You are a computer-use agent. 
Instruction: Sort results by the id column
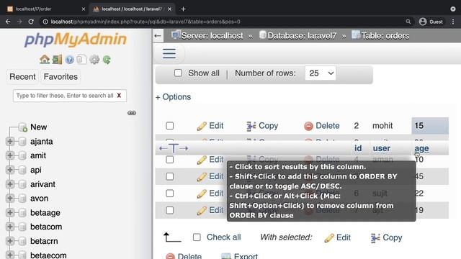[x=358, y=148]
